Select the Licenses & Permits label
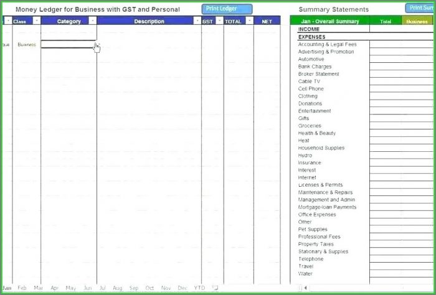Screen dimensions: 436x295 (320, 185)
